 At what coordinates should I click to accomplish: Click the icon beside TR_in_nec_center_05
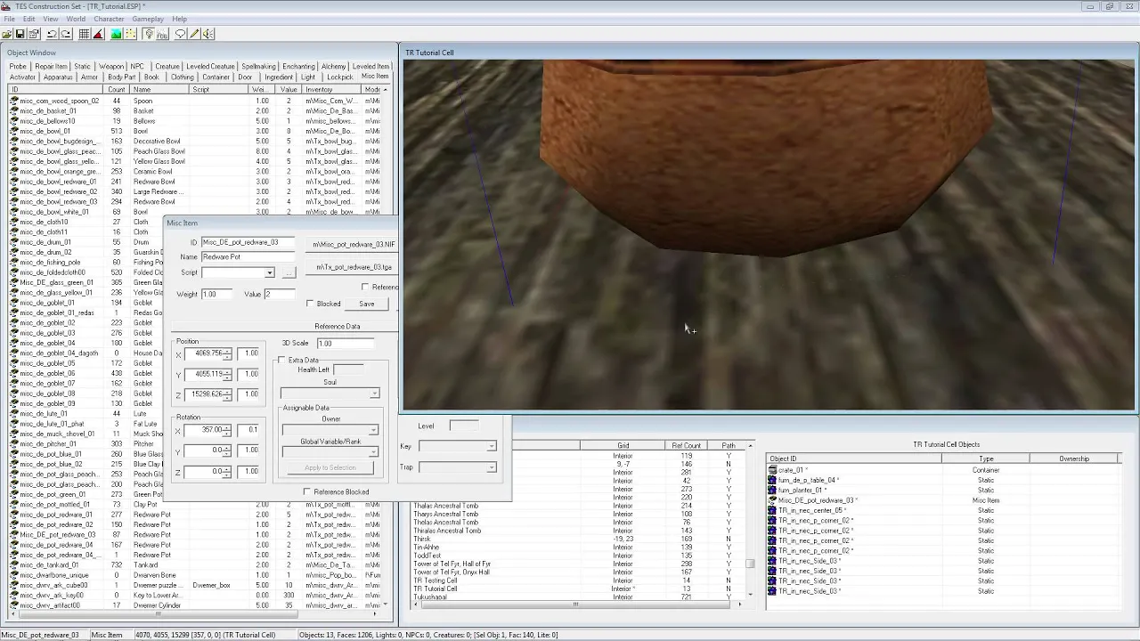772,510
